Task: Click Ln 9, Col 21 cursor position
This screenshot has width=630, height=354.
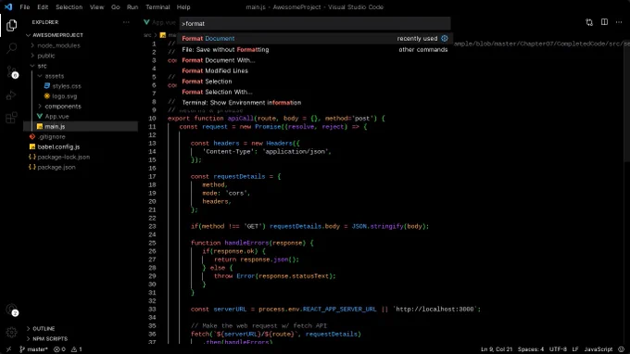Action: [497, 349]
